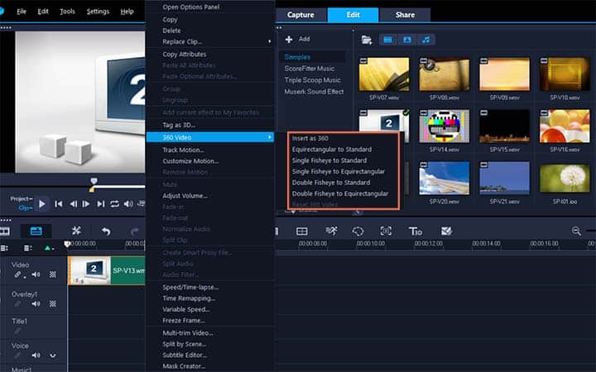Mute the Overlay1 track audio
Image resolution: width=596 pixels, height=372 pixels.
[x=36, y=303]
